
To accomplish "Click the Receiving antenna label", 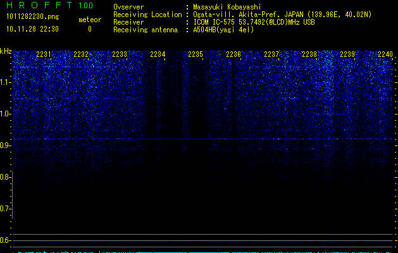I will click(x=146, y=30).
